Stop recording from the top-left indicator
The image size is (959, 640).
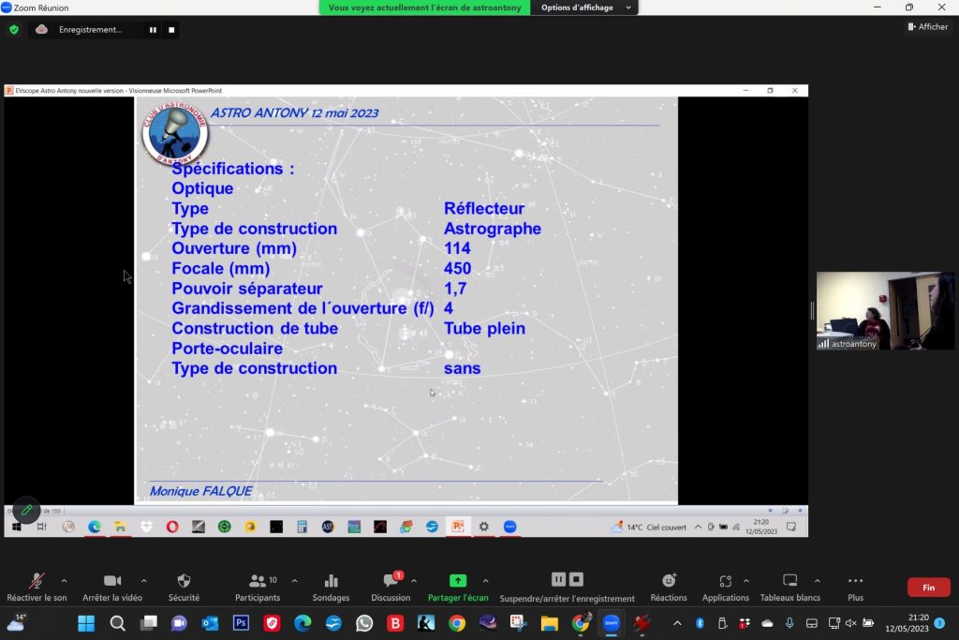171,29
